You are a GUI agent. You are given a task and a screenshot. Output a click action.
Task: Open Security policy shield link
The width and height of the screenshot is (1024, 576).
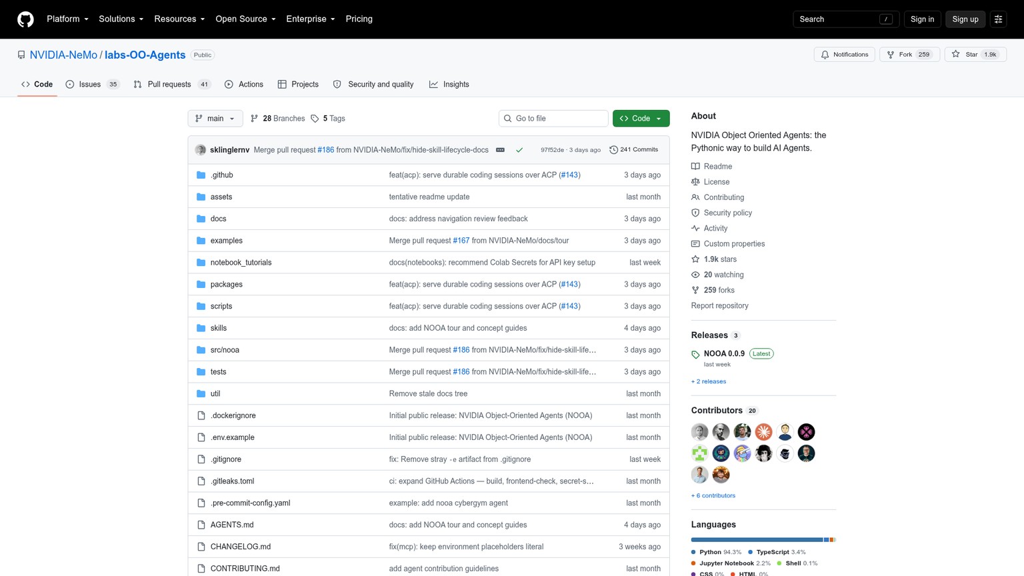695,213
